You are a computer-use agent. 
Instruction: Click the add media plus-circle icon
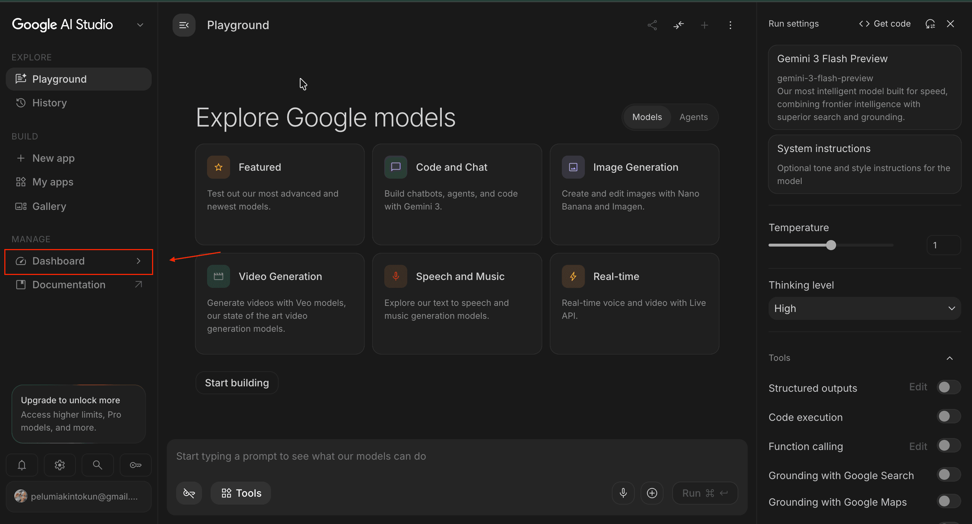[652, 493]
